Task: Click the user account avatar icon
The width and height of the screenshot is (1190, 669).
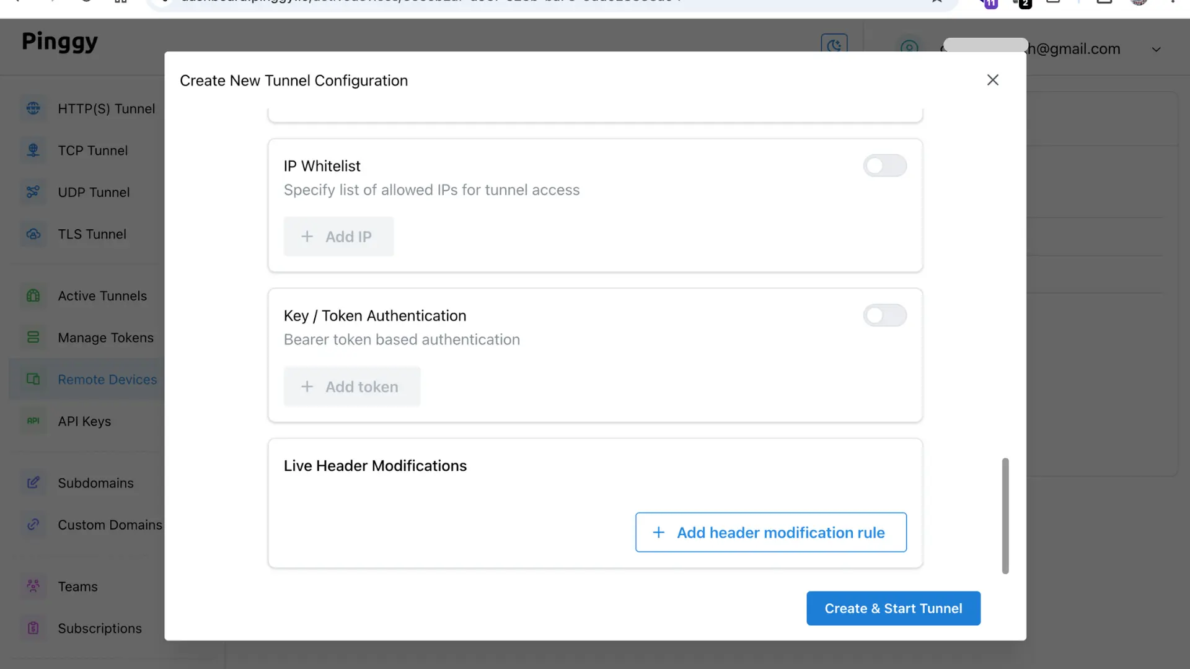Action: coord(909,48)
